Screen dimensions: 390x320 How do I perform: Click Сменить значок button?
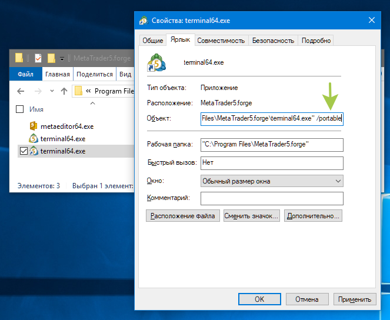click(251, 215)
